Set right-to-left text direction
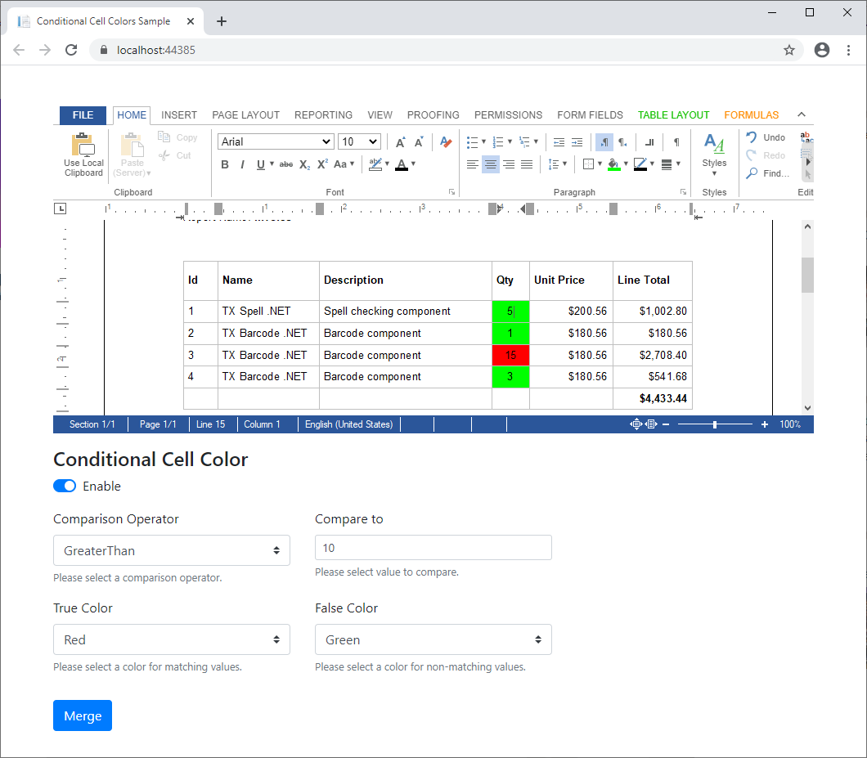The height and width of the screenshot is (758, 867). click(622, 142)
